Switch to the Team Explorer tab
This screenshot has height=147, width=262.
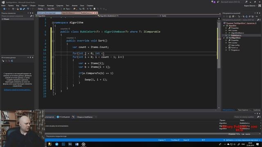[x=244, y=110]
